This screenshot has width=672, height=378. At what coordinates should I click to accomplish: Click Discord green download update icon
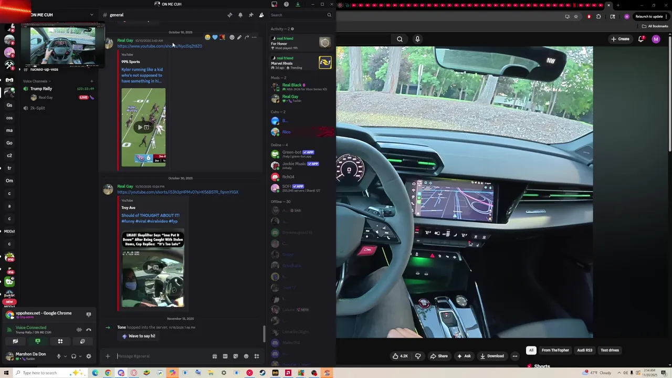[298, 4]
